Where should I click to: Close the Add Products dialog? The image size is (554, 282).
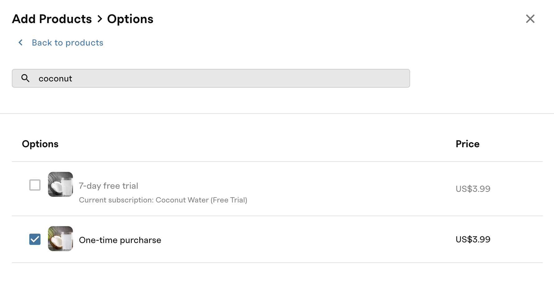tap(530, 19)
